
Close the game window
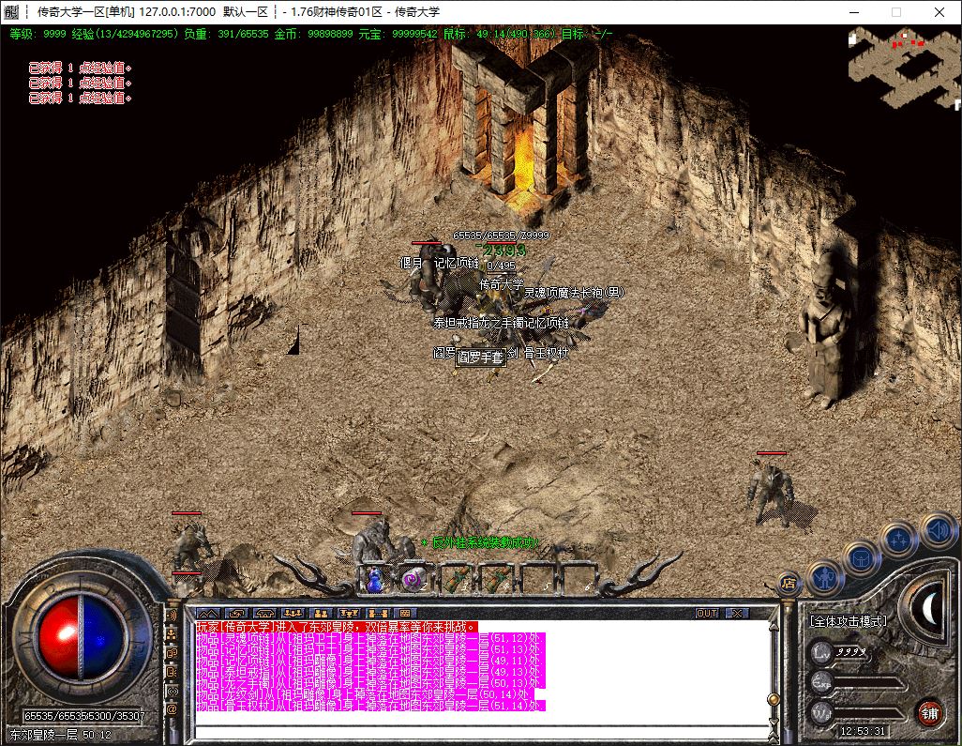tap(939, 11)
